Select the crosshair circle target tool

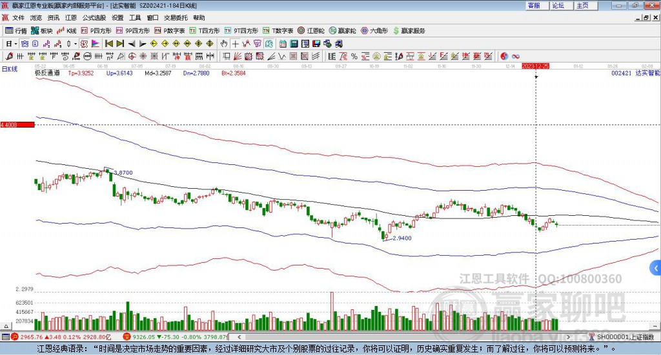[132, 56]
